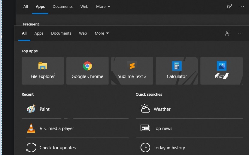The width and height of the screenshot is (249, 155).
Task: Open feedback icon in front search panel
Action: [228, 33]
